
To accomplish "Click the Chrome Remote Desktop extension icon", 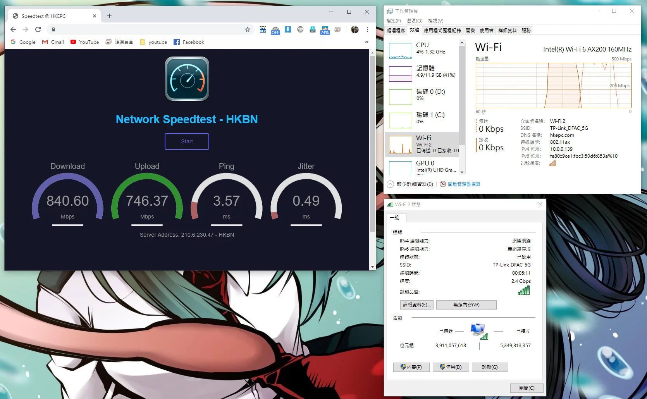I will pos(338,29).
